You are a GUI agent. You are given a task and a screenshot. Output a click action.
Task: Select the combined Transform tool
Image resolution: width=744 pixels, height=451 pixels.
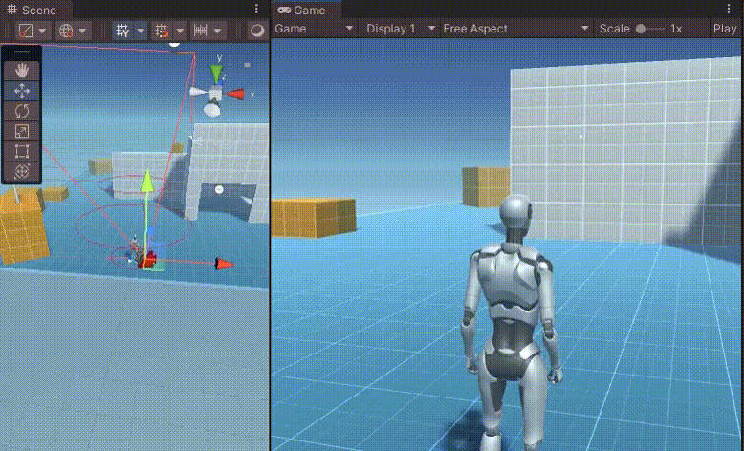click(22, 171)
